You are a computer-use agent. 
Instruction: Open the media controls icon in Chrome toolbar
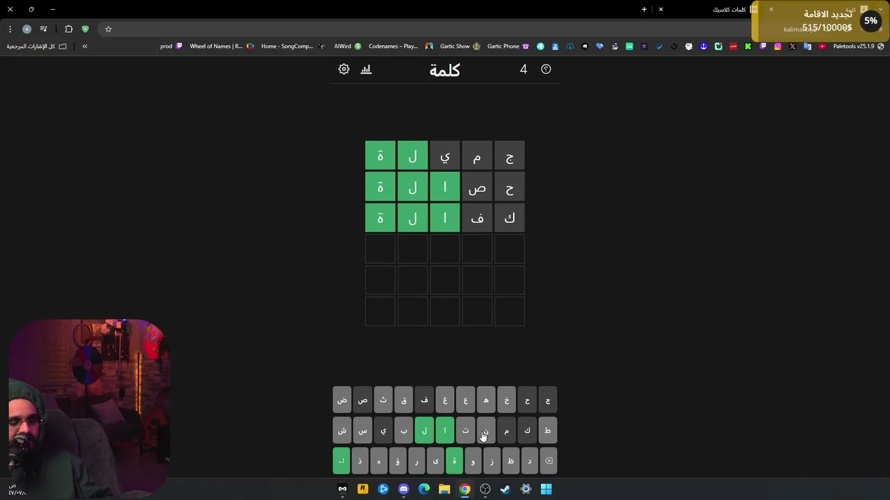44,29
